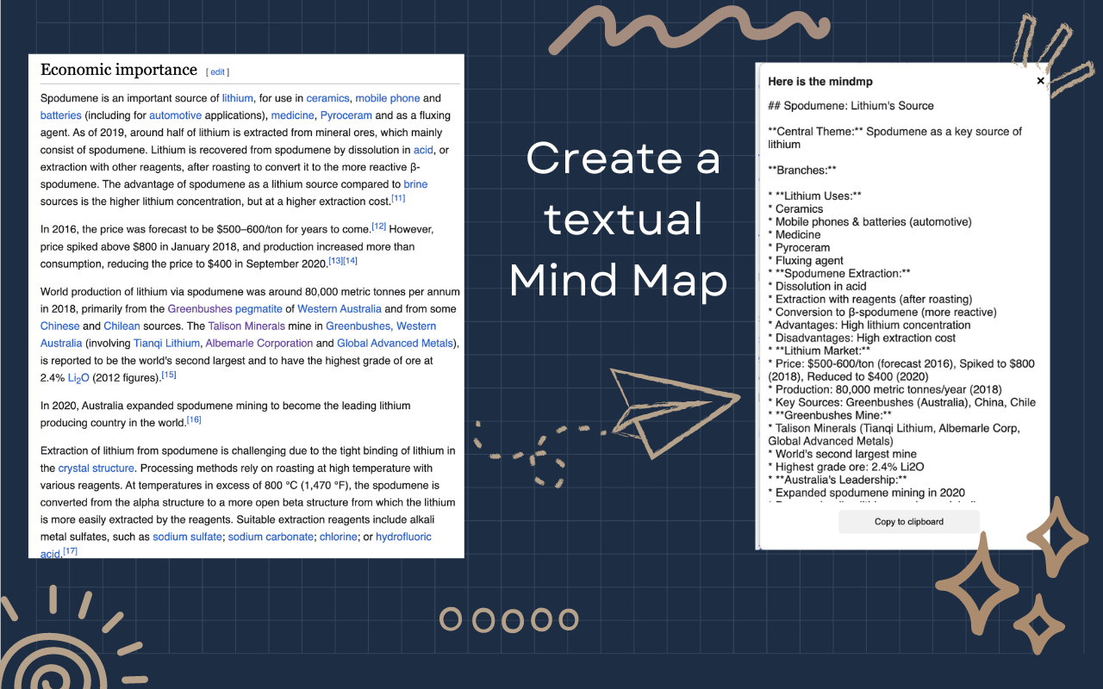The height and width of the screenshot is (689, 1103).
Task: Open the brine link
Action: tap(415, 184)
